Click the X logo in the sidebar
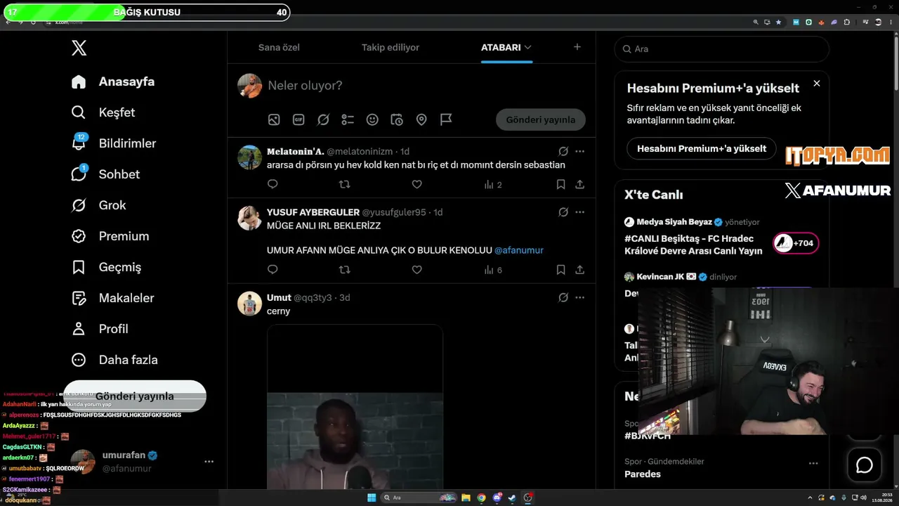The image size is (899, 506). pyautogui.click(x=79, y=48)
